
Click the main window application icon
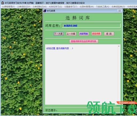(3, 3)
